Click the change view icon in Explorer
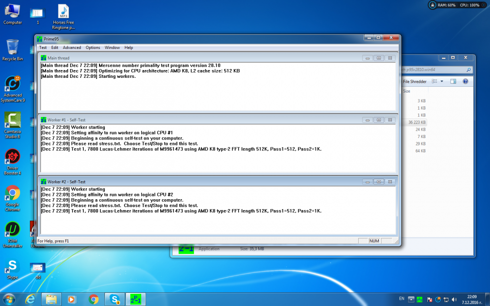This screenshot has width=490, height=306. click(x=434, y=81)
